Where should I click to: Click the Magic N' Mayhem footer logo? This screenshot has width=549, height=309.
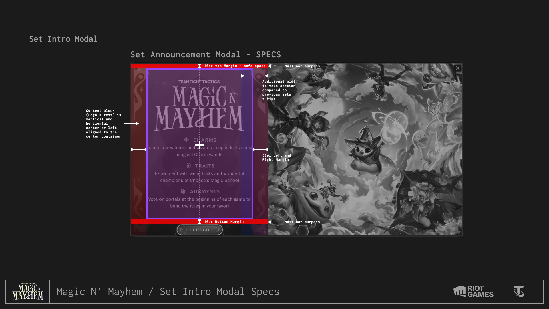[x=28, y=292]
